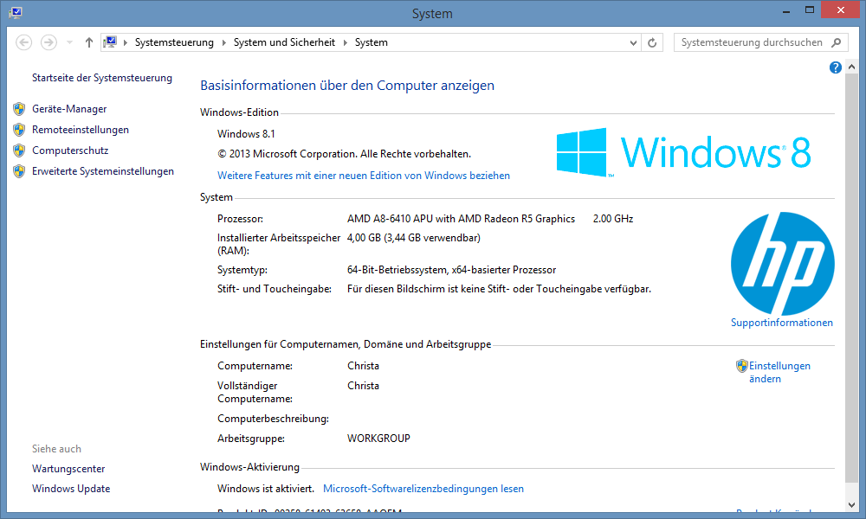
Task: Select the WORKGROUP value
Action: tap(379, 439)
